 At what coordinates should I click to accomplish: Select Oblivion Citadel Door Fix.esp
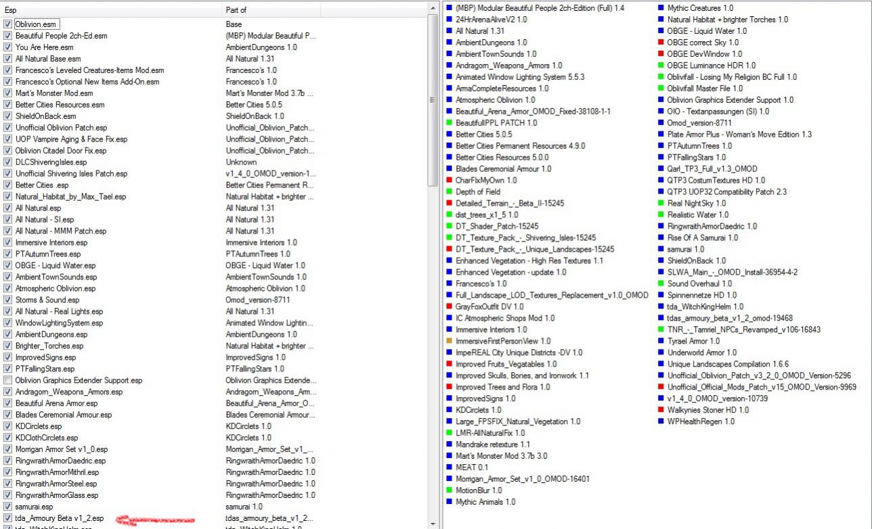click(x=61, y=151)
